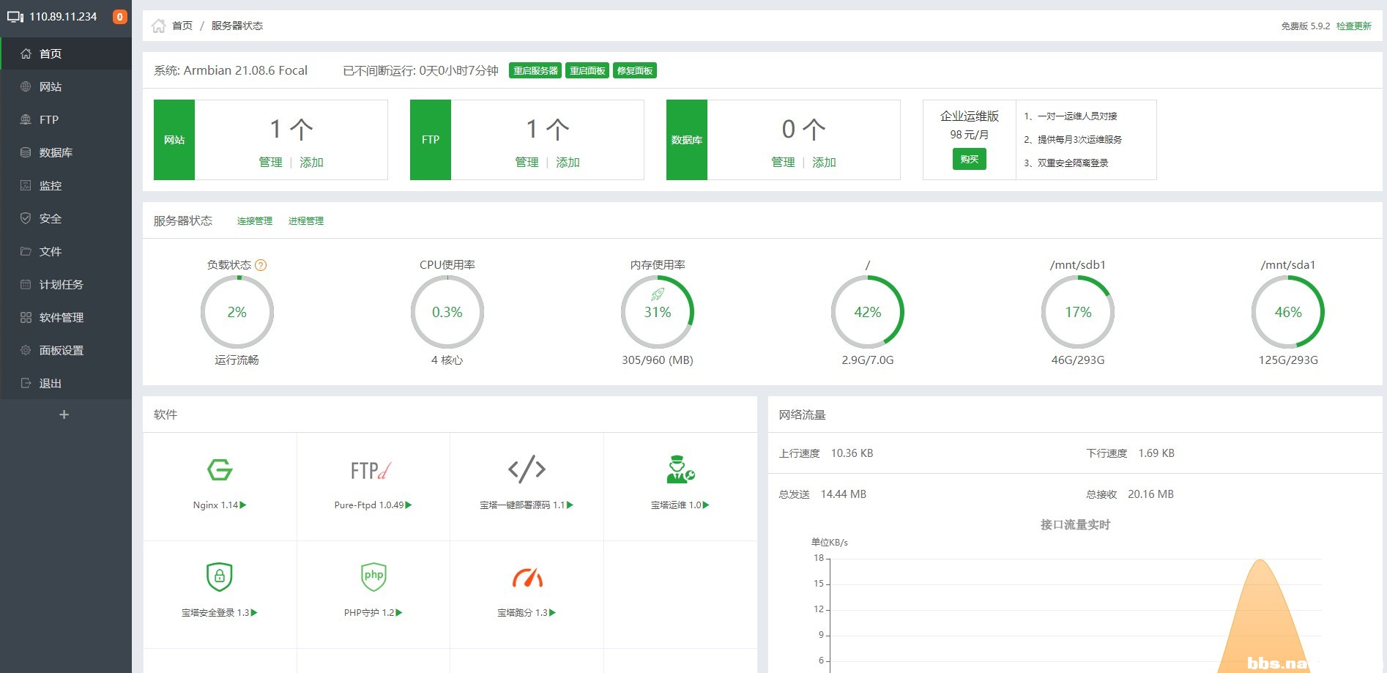
Task: Click the rocket icon in memory gauge
Action: (x=658, y=294)
